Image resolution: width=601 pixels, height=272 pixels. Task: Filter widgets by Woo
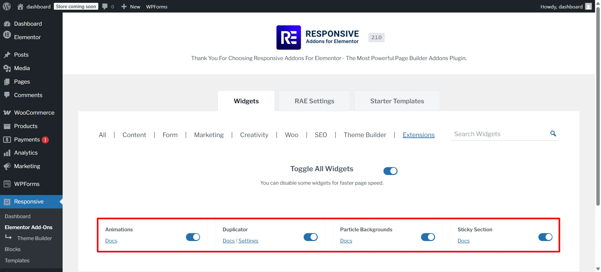click(291, 135)
